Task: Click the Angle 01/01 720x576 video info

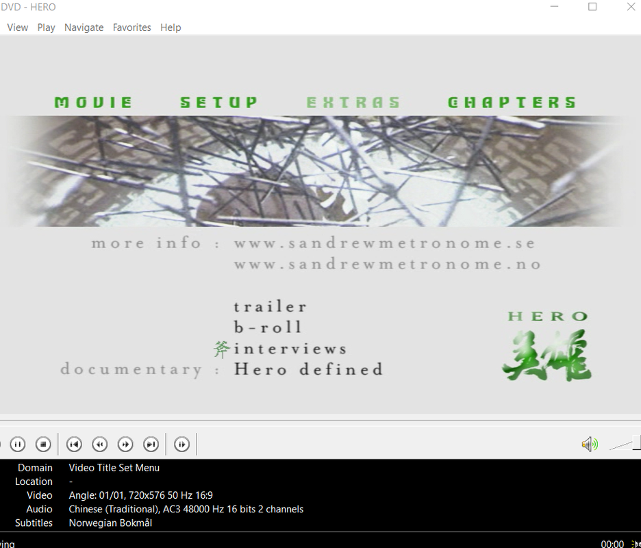Action: (x=140, y=495)
